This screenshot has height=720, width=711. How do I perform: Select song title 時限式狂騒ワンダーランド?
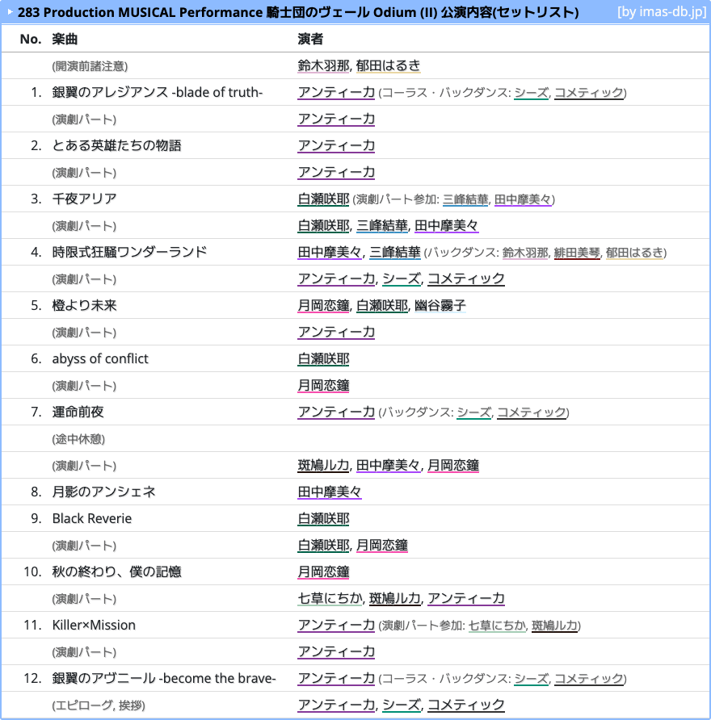(129, 252)
